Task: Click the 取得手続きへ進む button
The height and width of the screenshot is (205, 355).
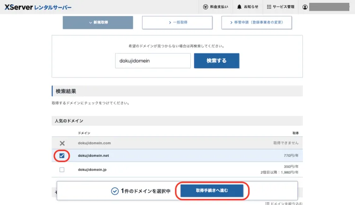Action: 212,190
